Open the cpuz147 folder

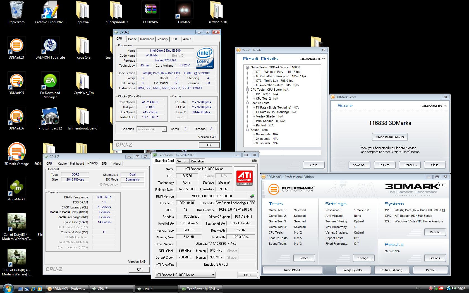coord(83,13)
